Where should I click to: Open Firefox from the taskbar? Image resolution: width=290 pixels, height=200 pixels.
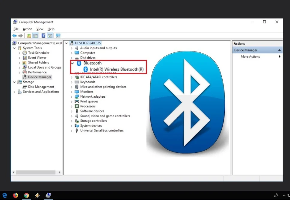[16, 196]
